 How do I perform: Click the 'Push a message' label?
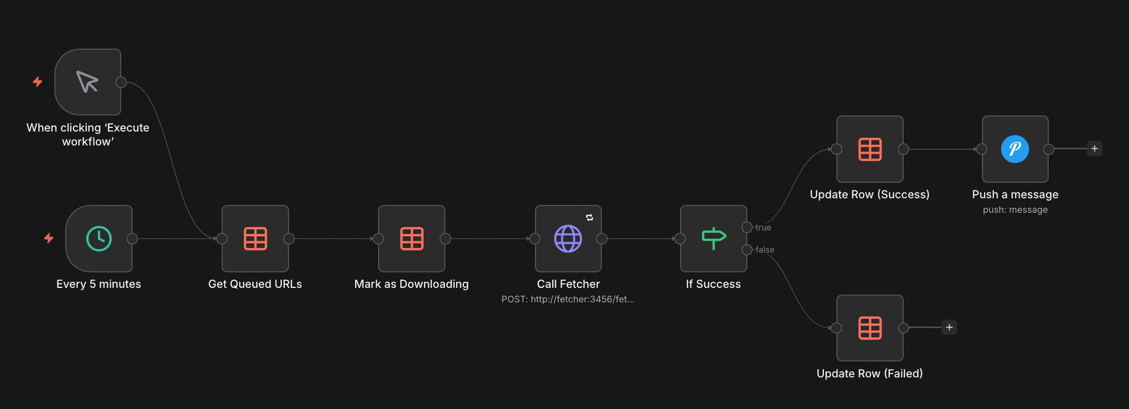coord(1015,195)
